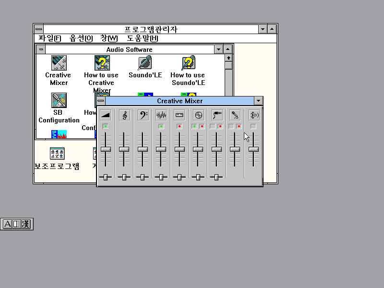
Task: Enable the microphone channel empty output switch
Action: [231, 126]
